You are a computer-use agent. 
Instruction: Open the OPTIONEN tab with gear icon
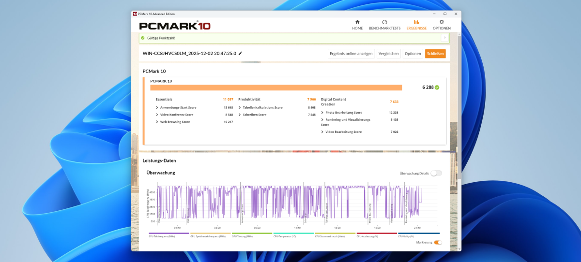tap(442, 25)
